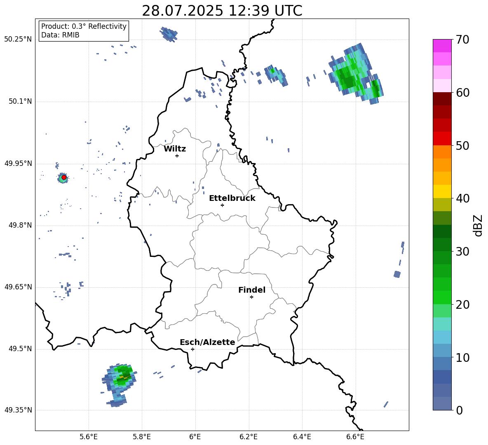Viewport: 488px width, 445px height.
Task: Click the 6°E longitude label
Action: [x=195, y=437]
